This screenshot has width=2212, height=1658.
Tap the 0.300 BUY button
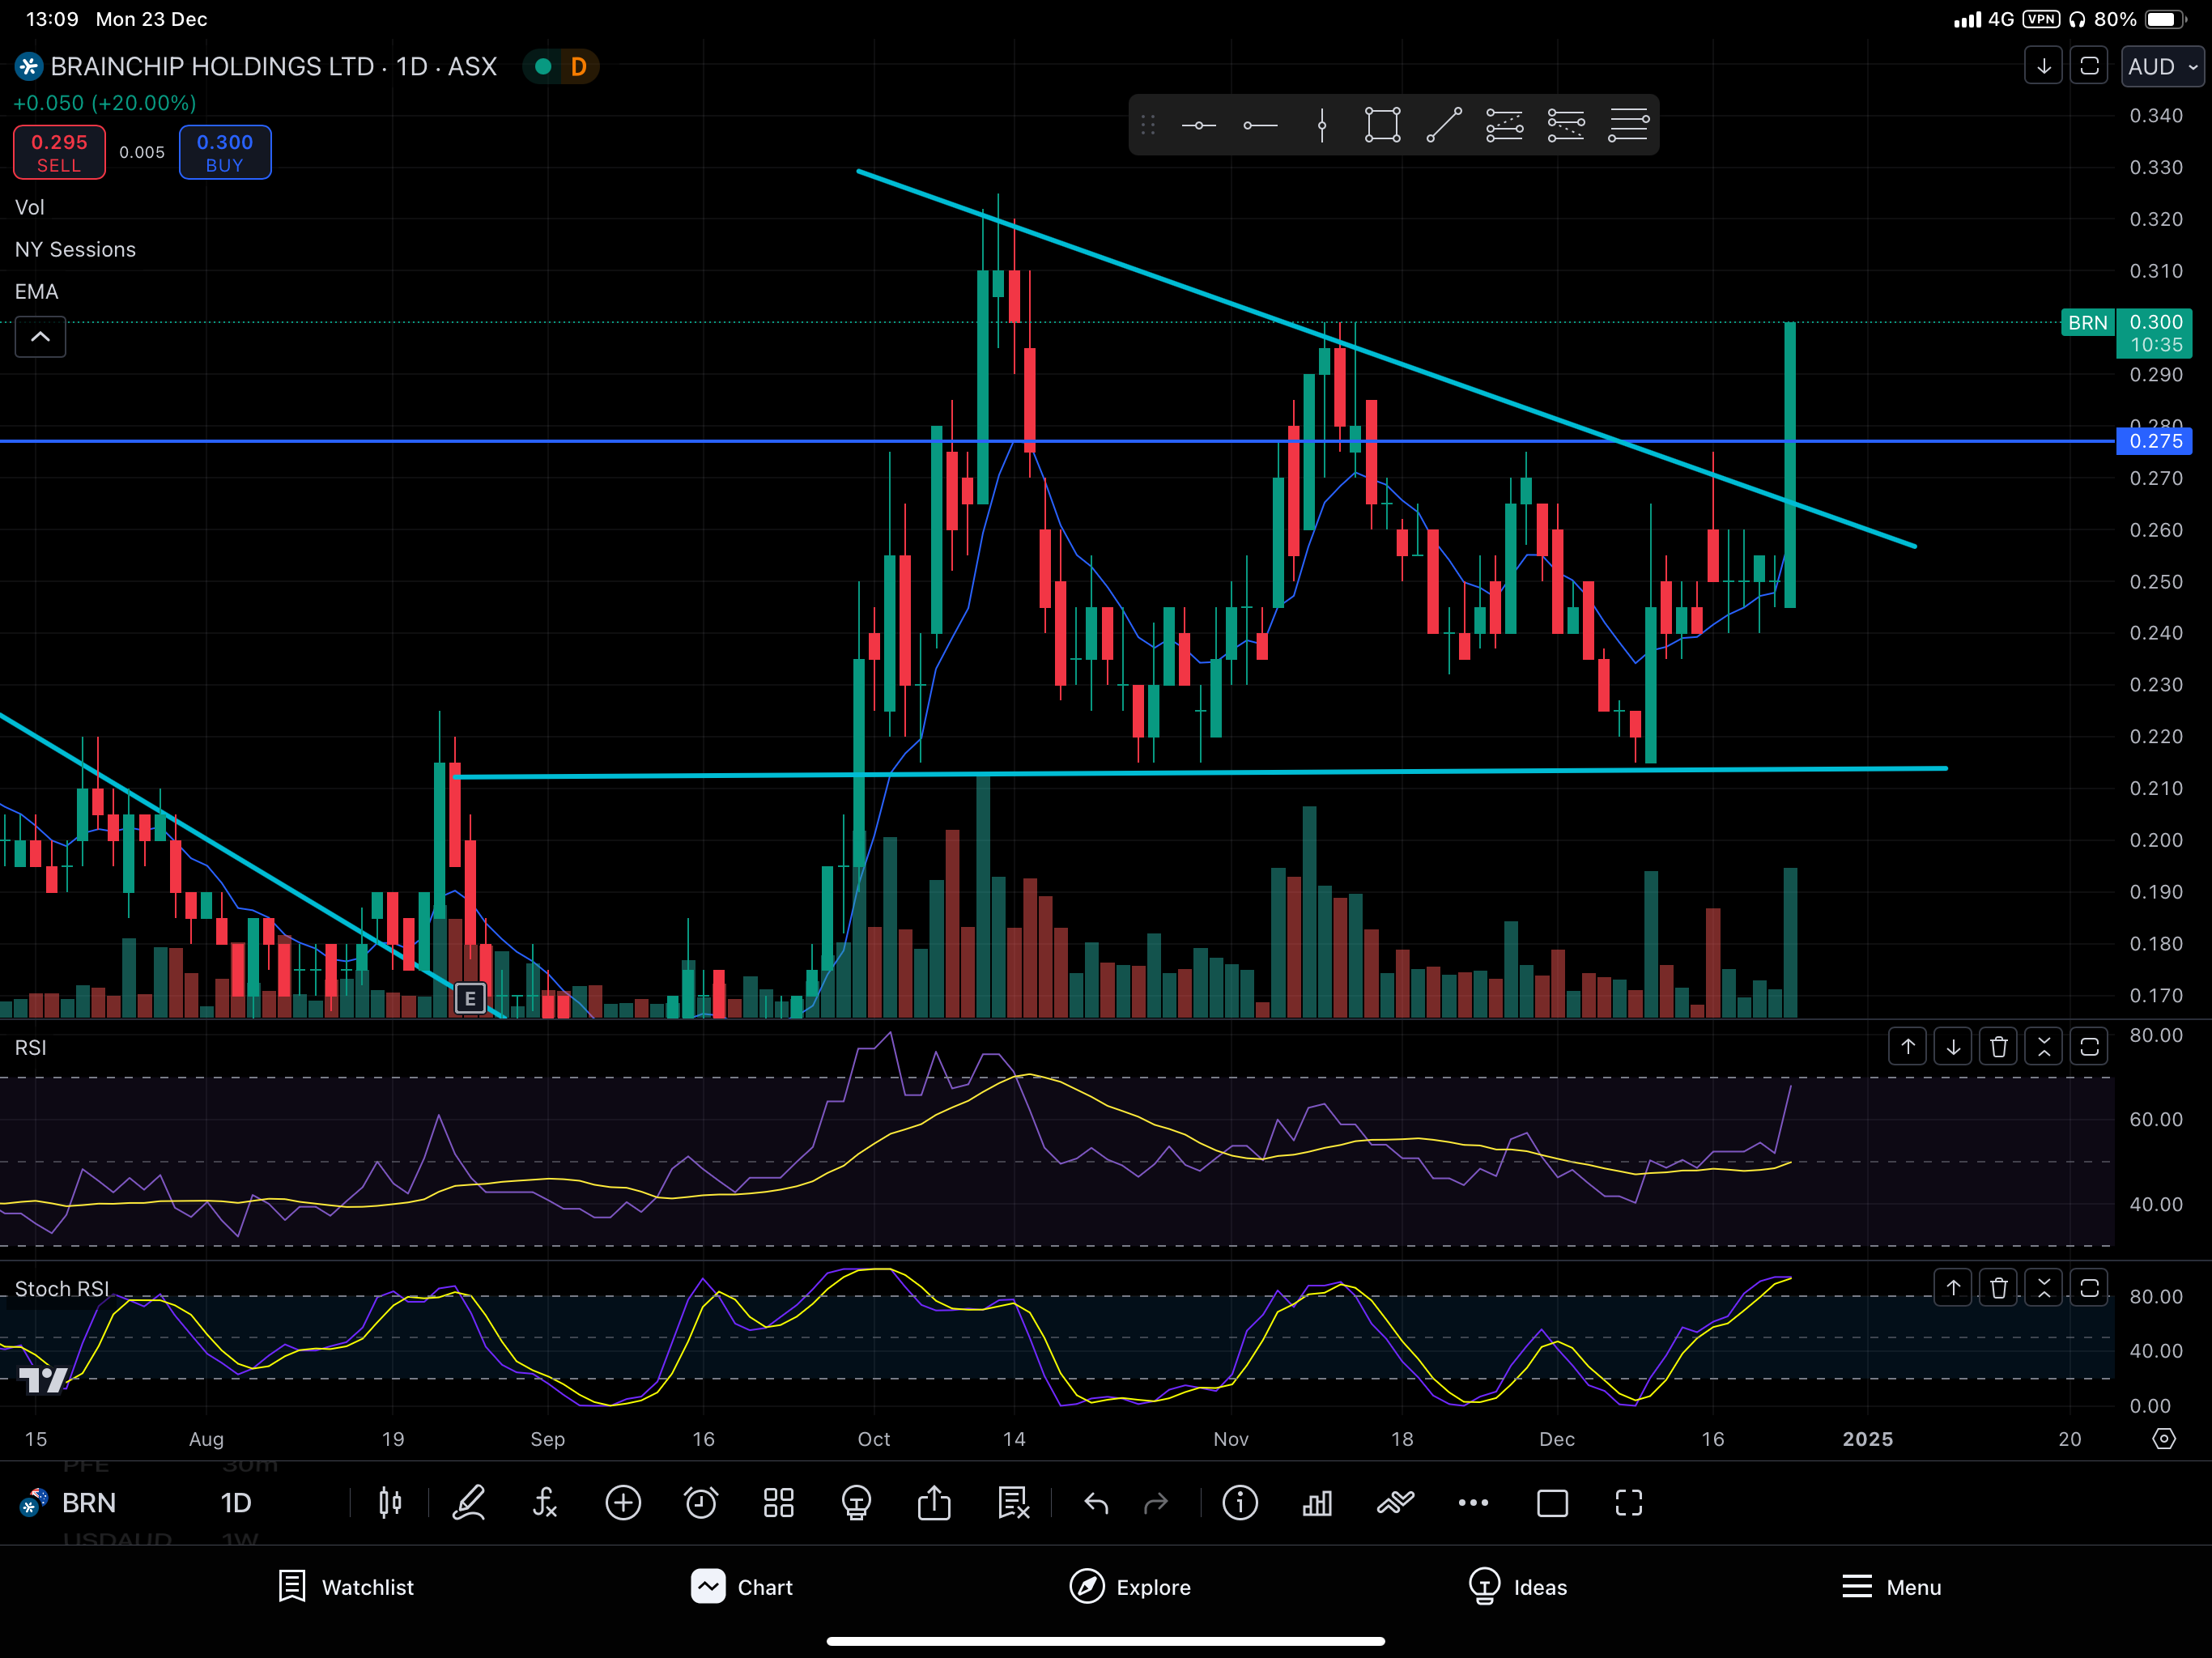(225, 152)
